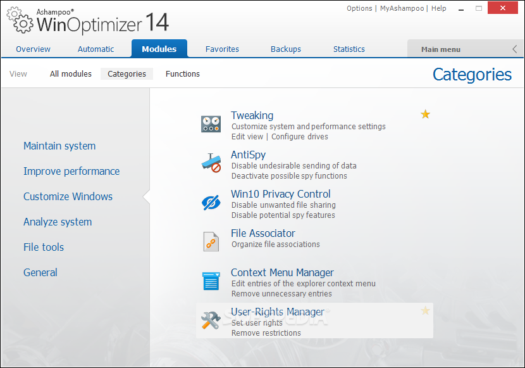This screenshot has height=368, width=525.
Task: Maximize the WinOptimizer window
Action: coord(479,8)
